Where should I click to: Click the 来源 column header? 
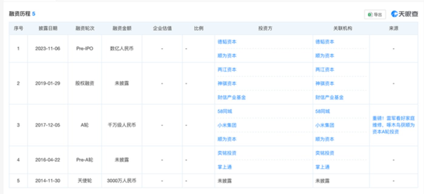tap(393, 28)
